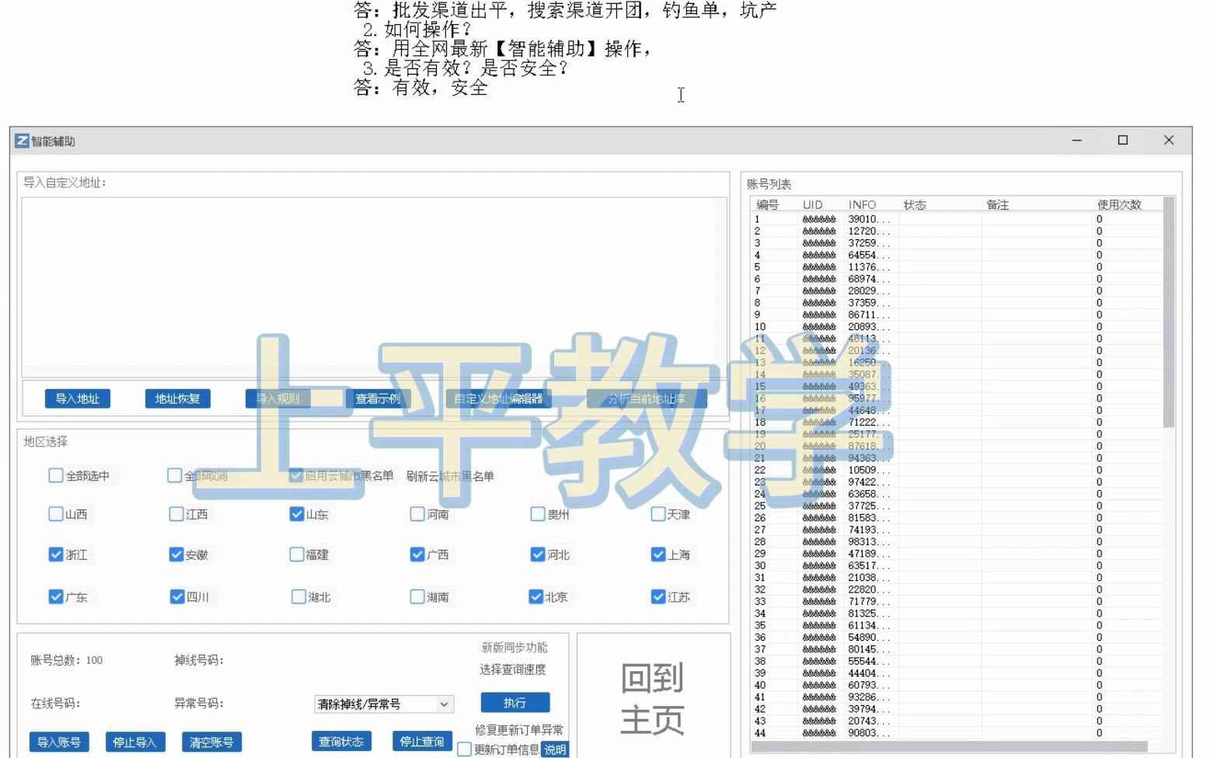Maximize the 智能辅助 window
Screen dimensions: 1214x758
pyautogui.click(x=1122, y=141)
